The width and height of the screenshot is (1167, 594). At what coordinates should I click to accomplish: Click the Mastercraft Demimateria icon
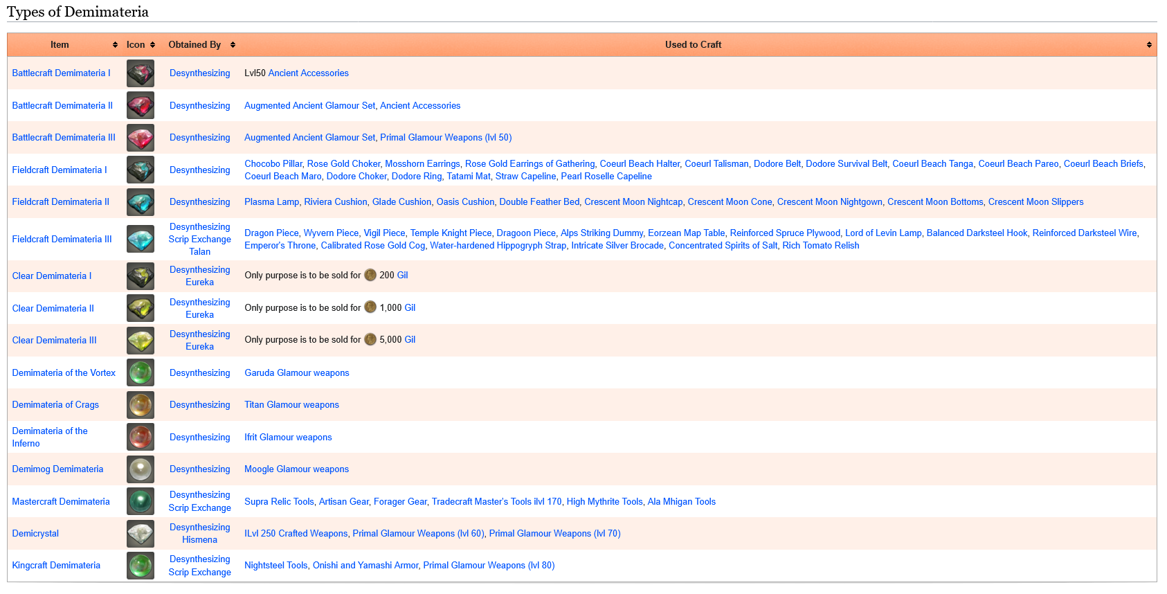(x=141, y=501)
